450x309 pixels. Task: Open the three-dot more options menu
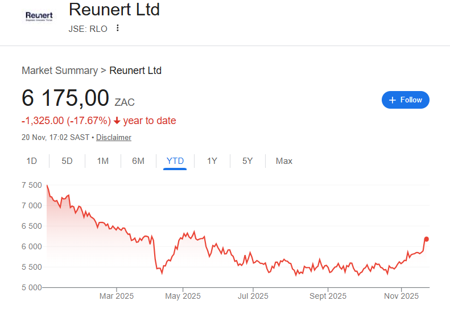click(x=118, y=28)
